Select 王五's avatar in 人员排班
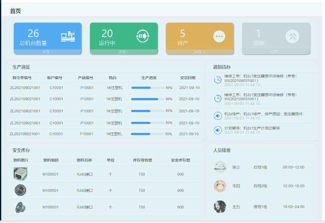The width and height of the screenshot is (325, 223). [220, 206]
